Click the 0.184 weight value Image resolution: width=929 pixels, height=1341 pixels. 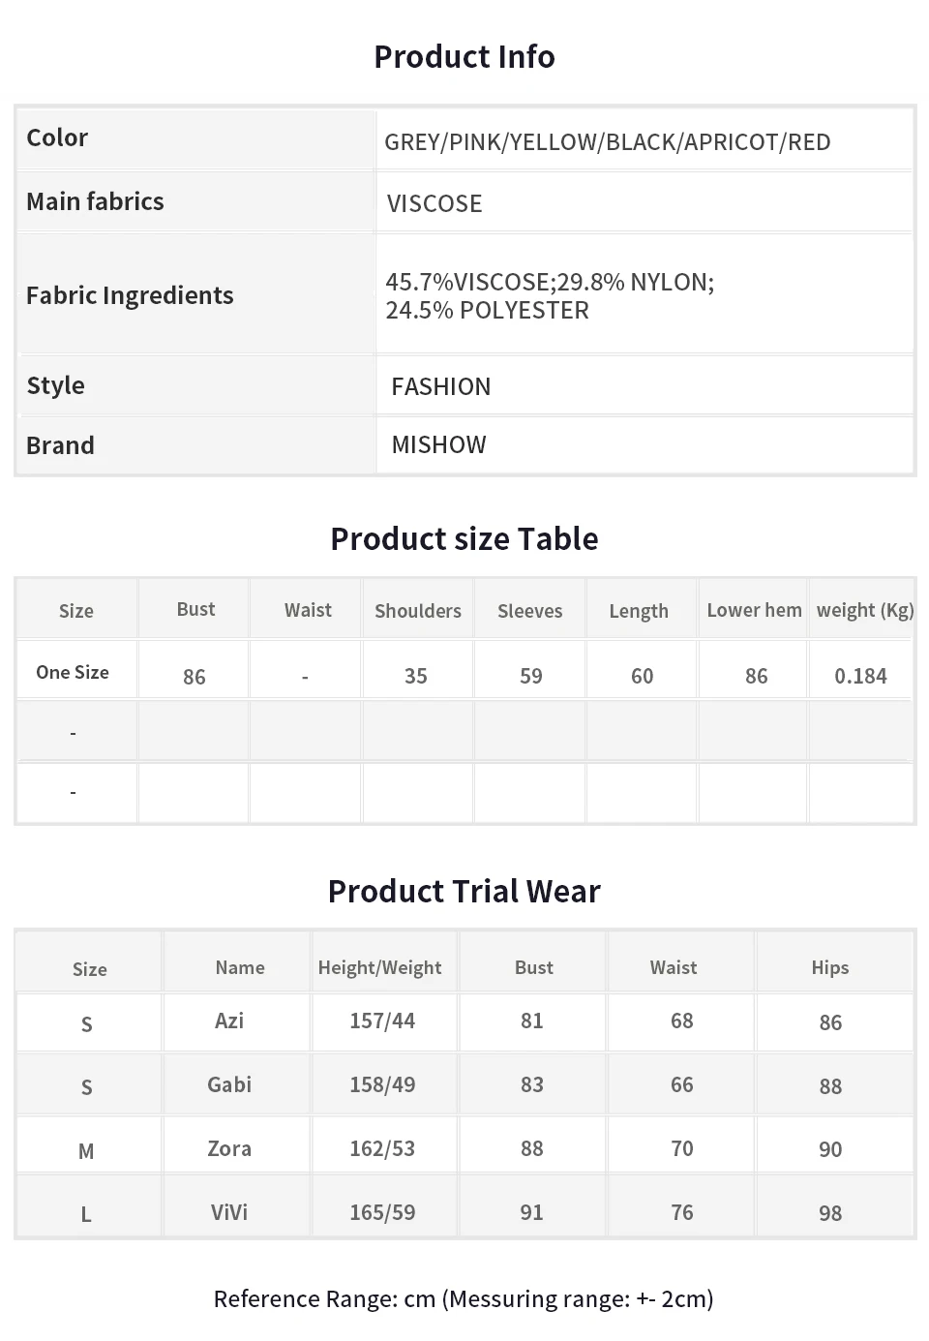pos(860,676)
